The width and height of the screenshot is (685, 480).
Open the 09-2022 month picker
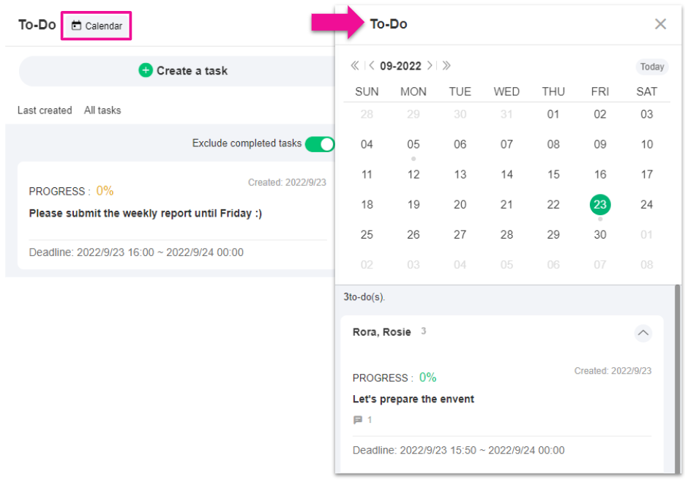400,66
